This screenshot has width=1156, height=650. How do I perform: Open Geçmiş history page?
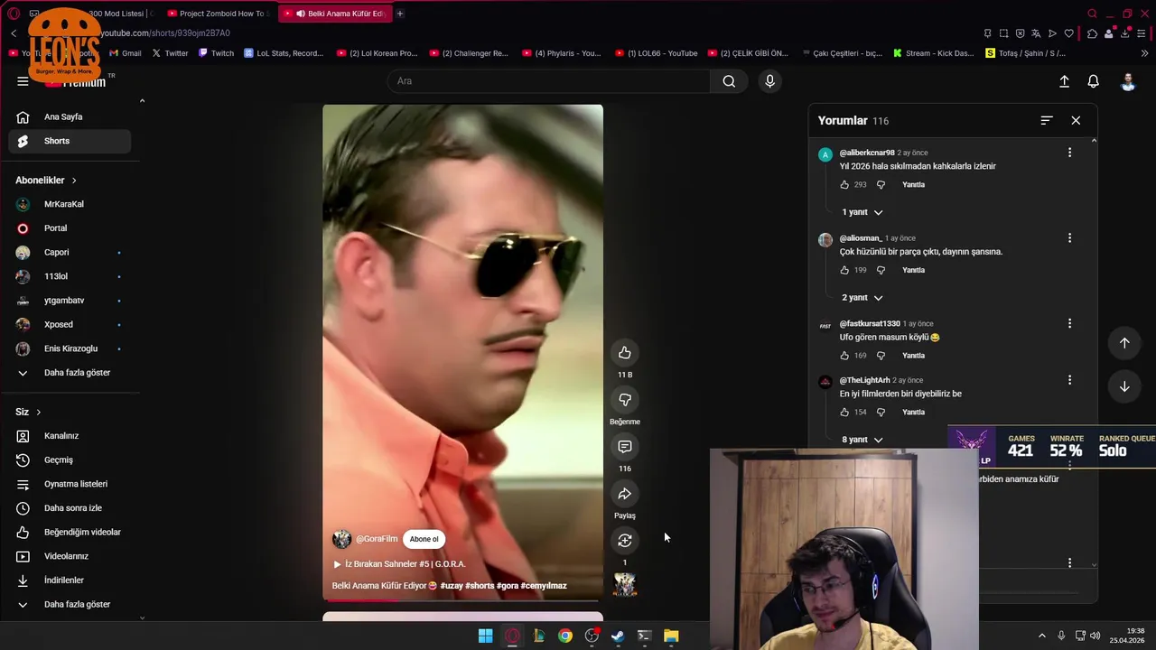[70, 460]
